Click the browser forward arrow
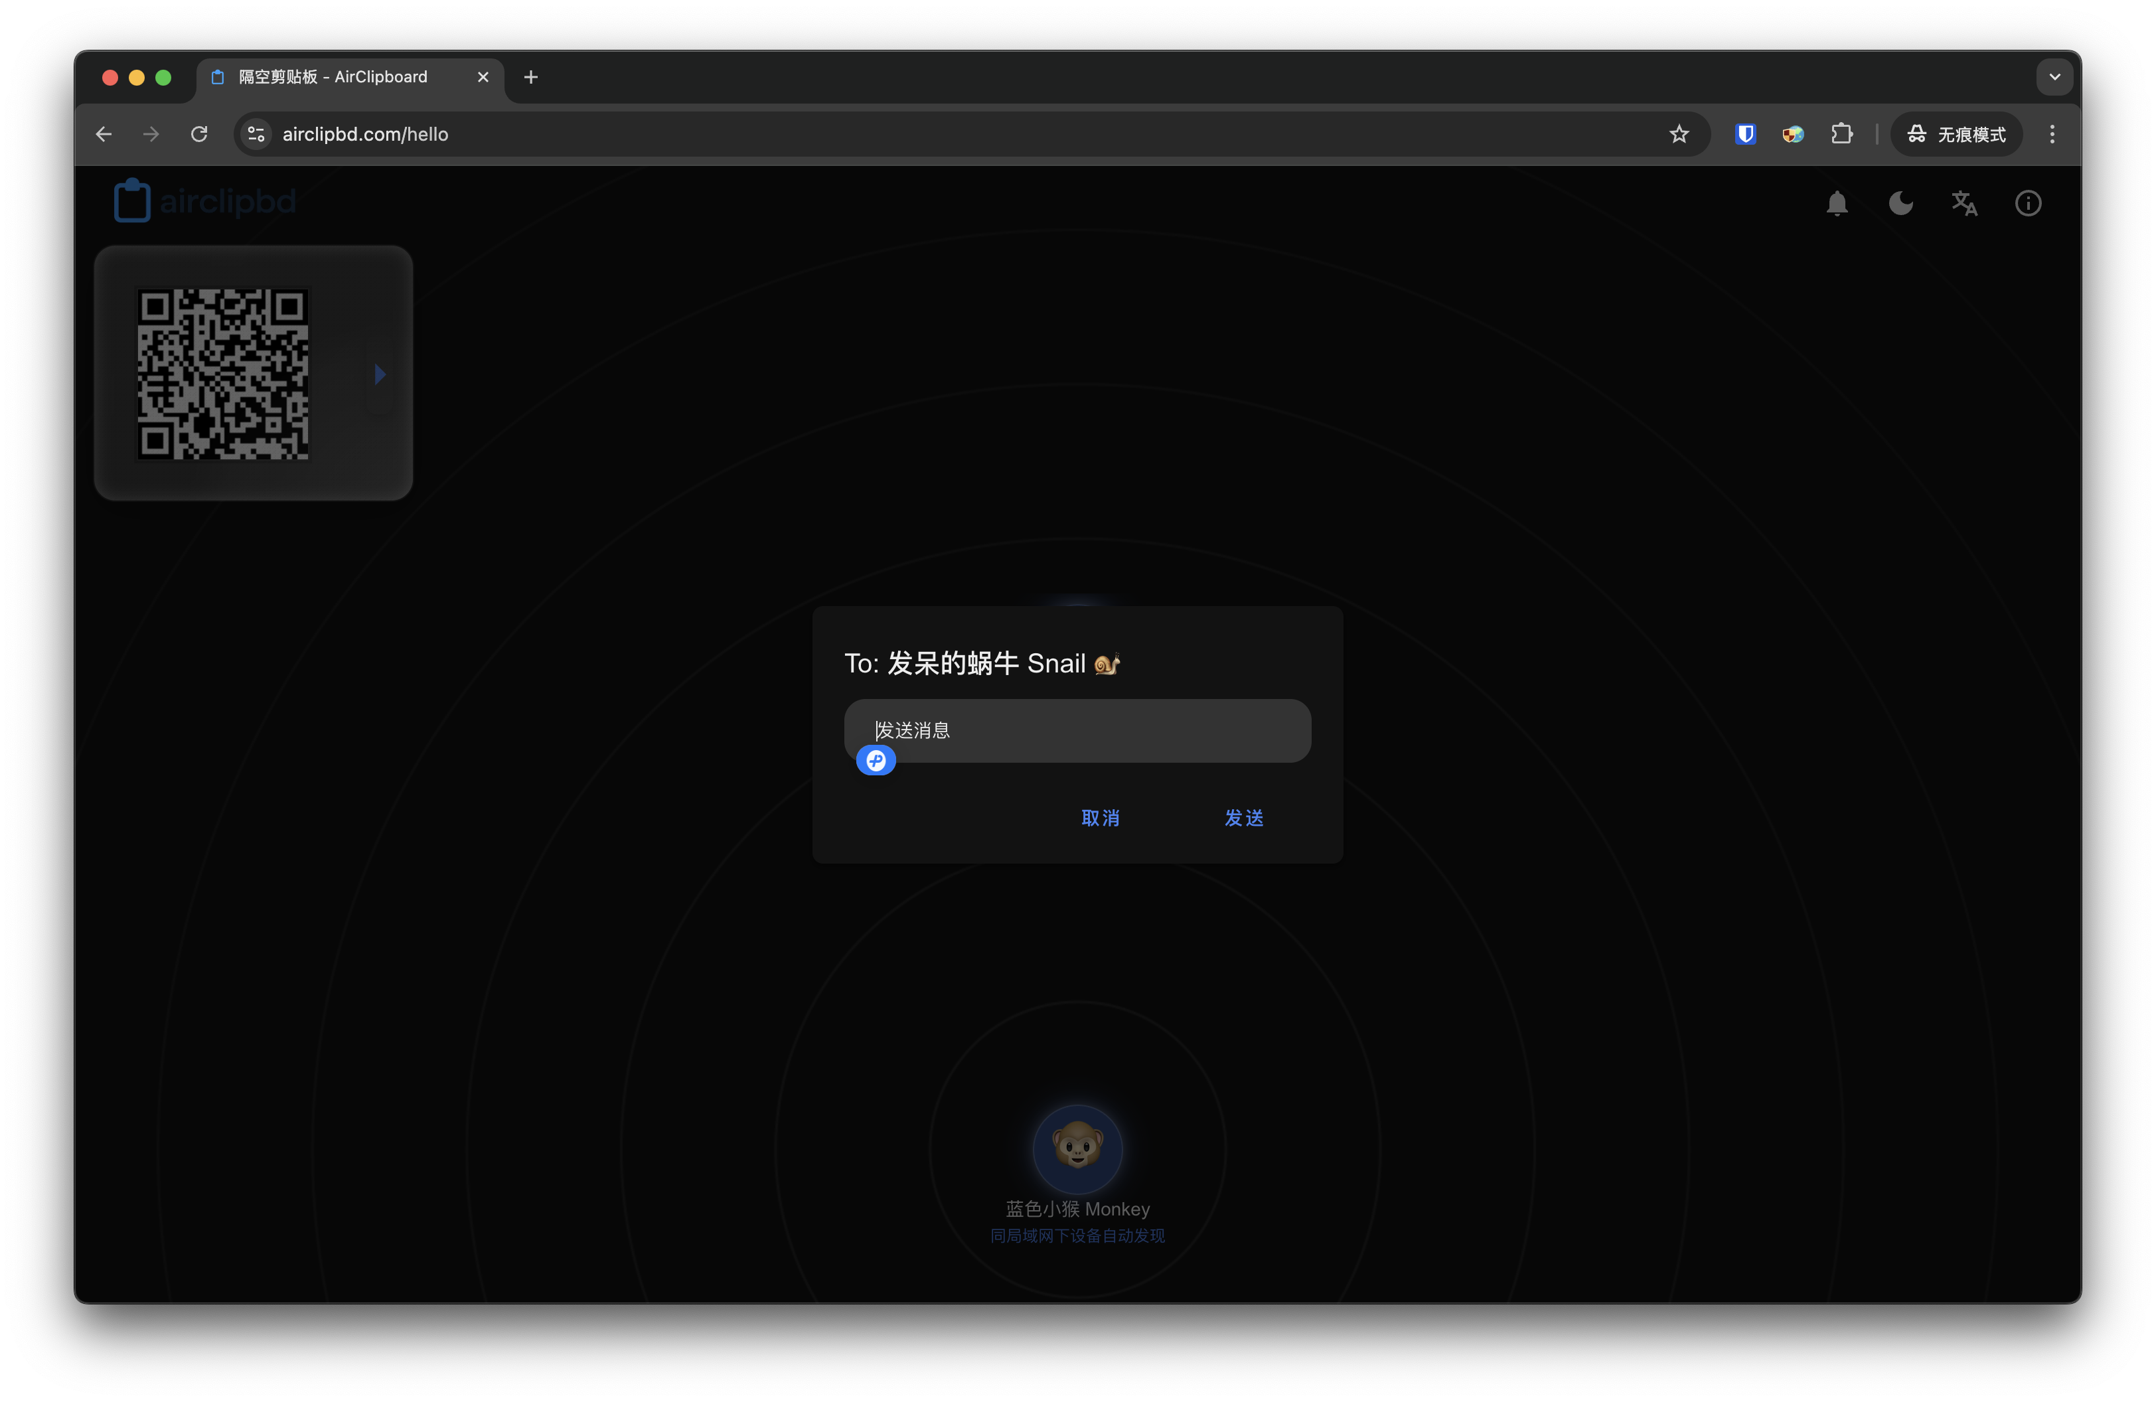Screen dimensions: 2156x1402 151,134
